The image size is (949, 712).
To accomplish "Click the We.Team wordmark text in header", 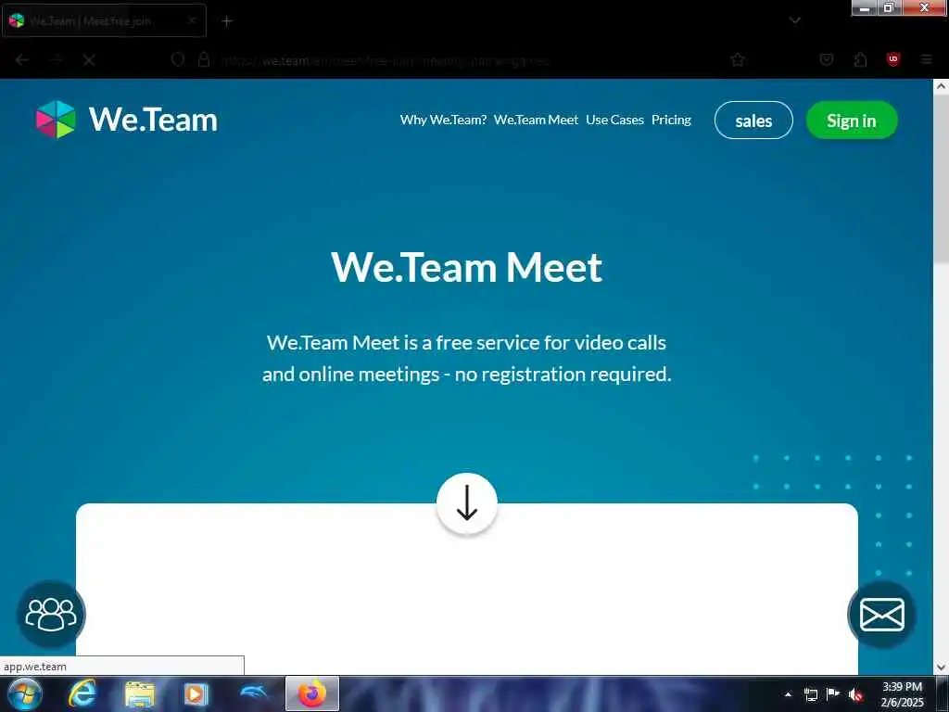I will click(153, 120).
